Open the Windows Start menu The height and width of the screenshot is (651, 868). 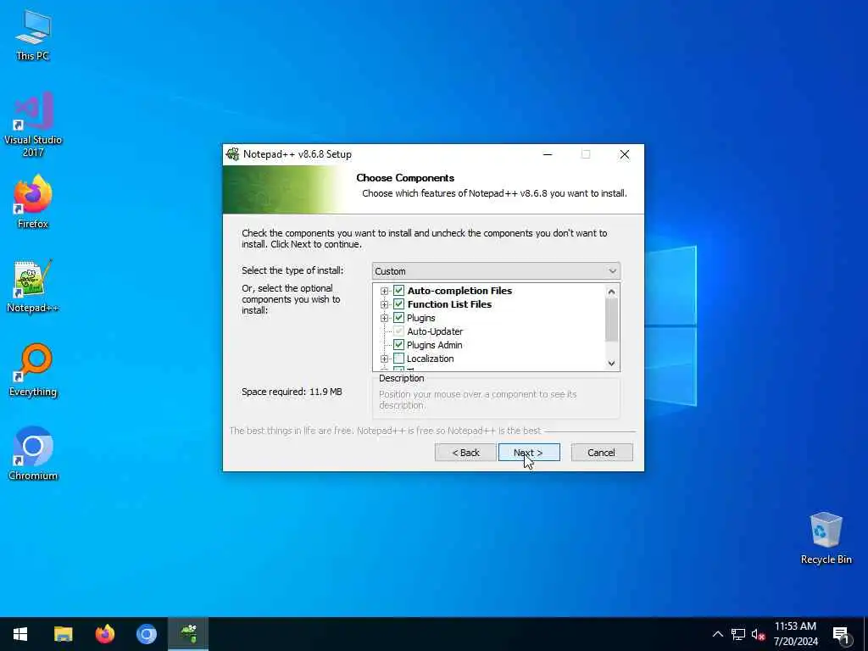(x=20, y=634)
